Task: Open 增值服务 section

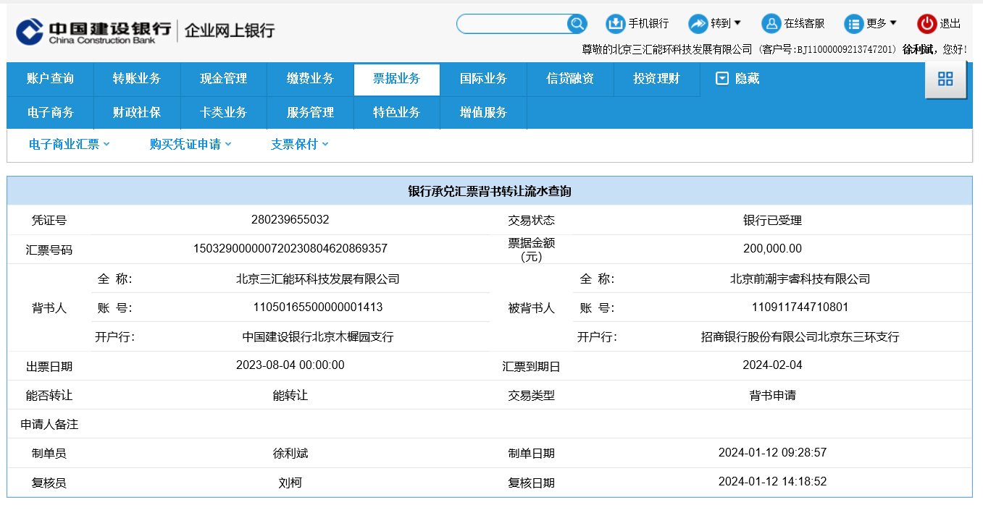Action: coord(483,113)
